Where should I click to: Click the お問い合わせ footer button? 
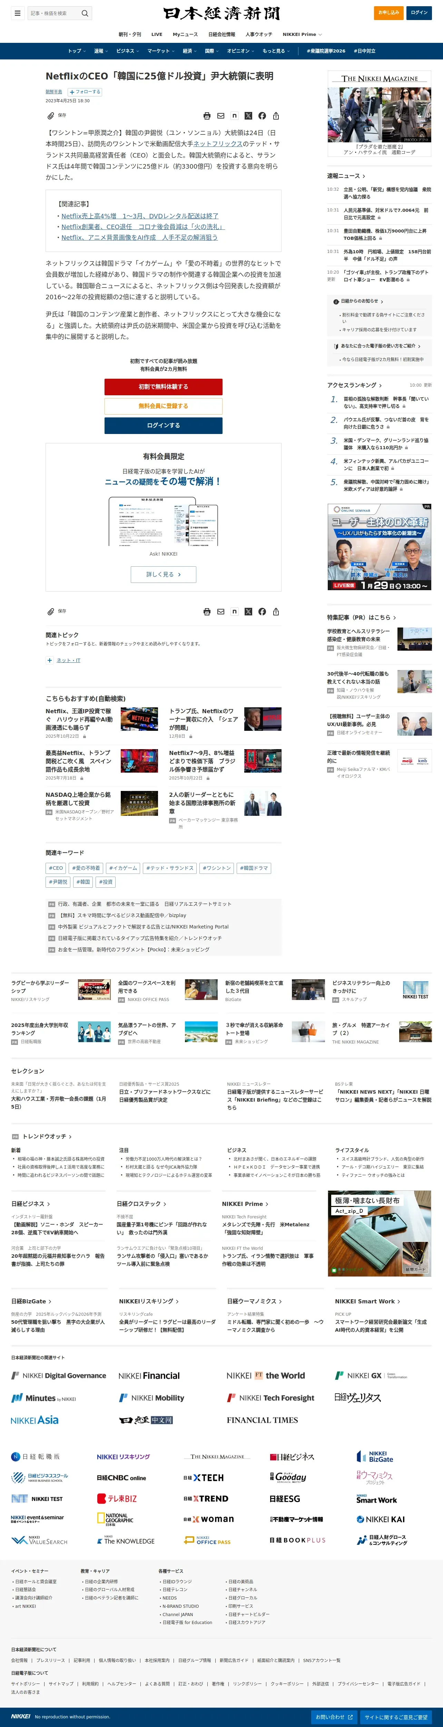(334, 1718)
